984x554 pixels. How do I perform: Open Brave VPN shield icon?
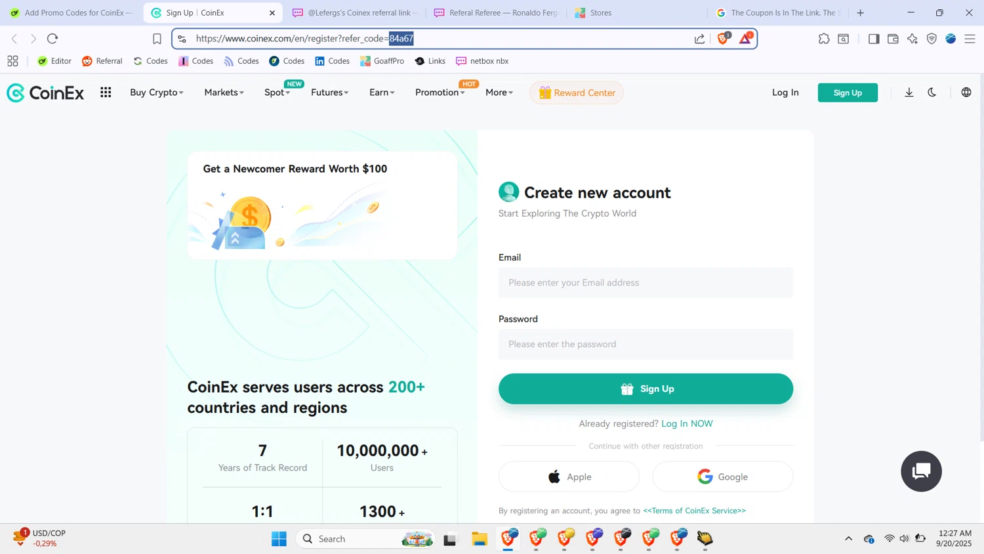coord(932,39)
